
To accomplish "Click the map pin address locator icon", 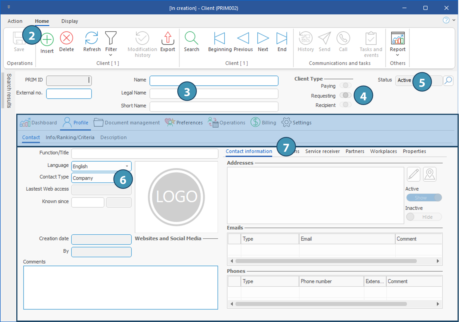I will tap(429, 174).
